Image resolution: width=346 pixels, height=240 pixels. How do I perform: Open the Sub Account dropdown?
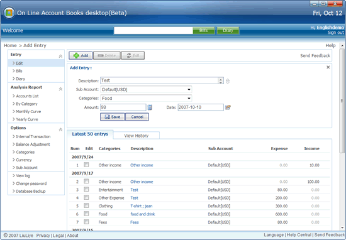click(x=146, y=89)
